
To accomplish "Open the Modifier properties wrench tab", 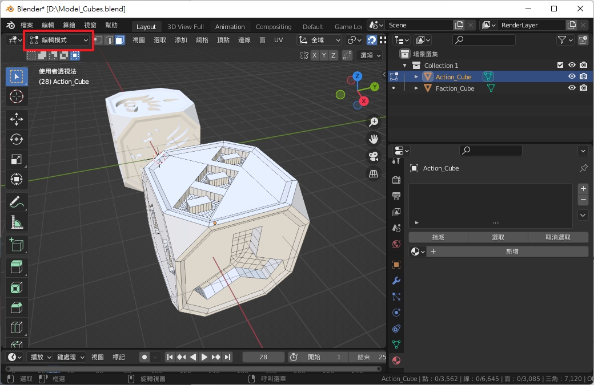I will 396,281.
